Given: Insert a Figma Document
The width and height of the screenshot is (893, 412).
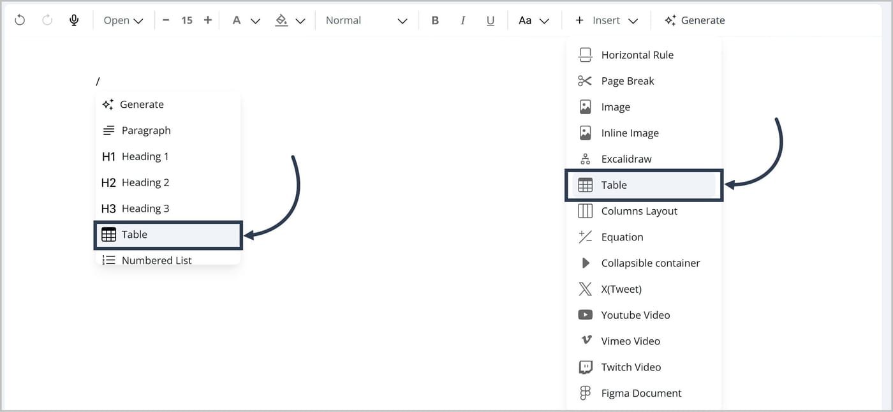Looking at the screenshot, I should click(644, 394).
